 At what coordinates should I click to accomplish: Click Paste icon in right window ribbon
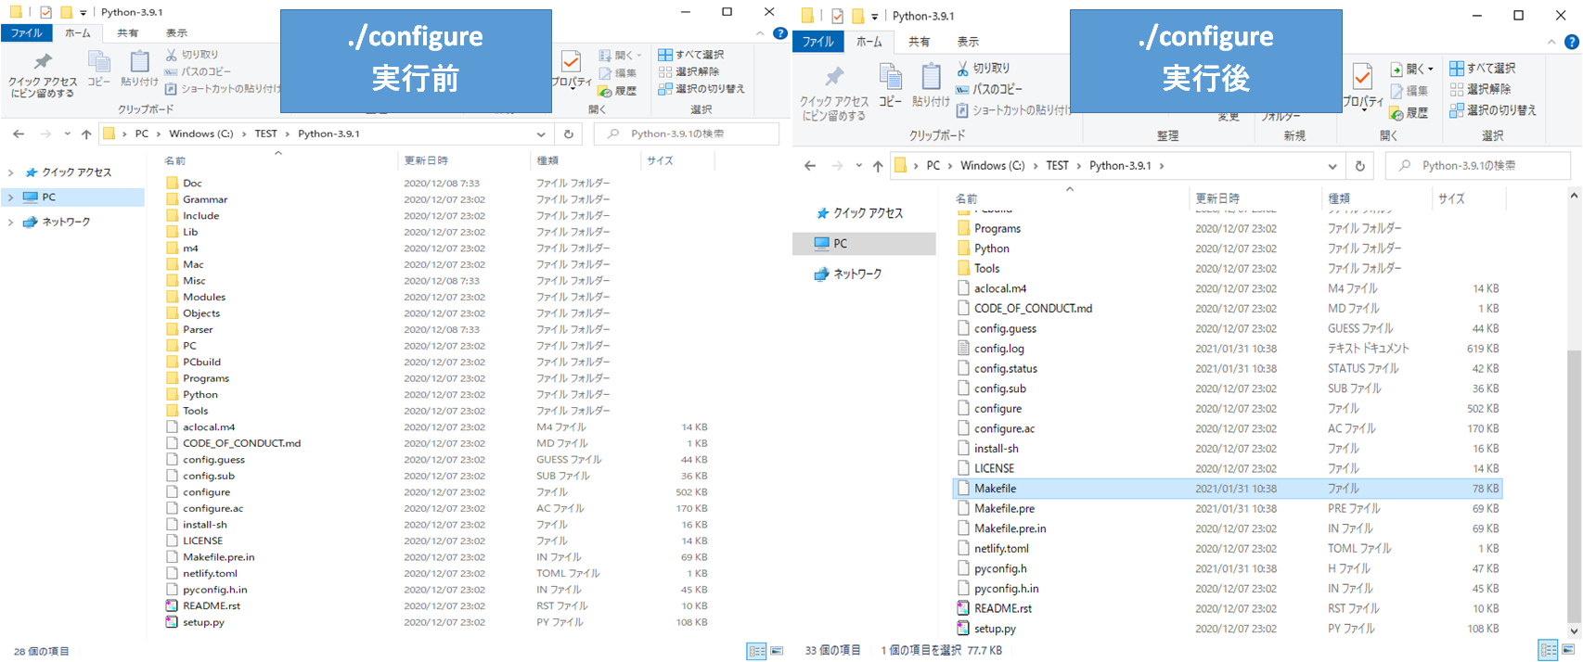tap(931, 85)
